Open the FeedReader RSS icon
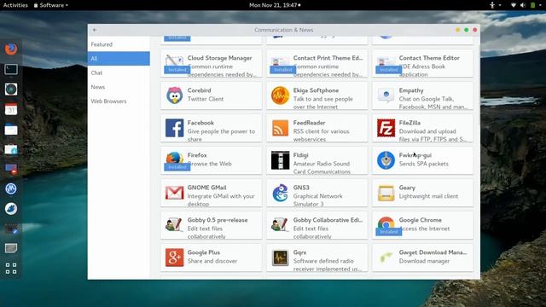546x307 pixels. [281, 128]
